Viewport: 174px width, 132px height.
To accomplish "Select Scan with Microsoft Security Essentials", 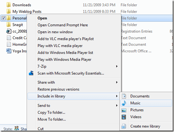I will [71, 73].
